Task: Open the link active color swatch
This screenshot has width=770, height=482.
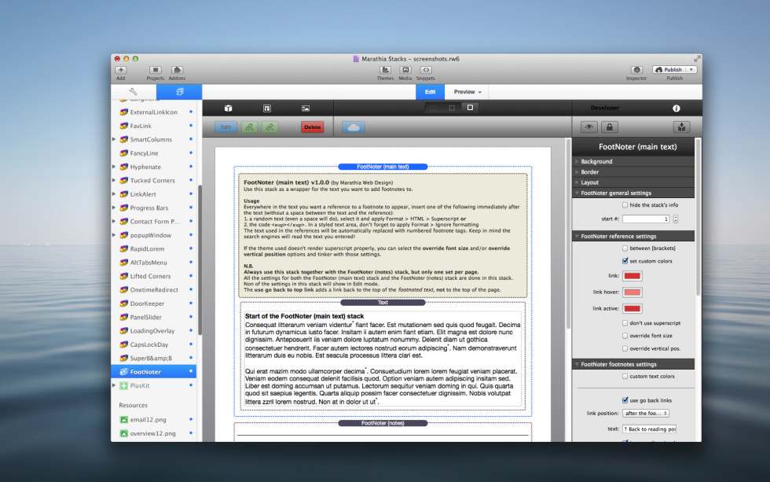Action: pyautogui.click(x=632, y=308)
